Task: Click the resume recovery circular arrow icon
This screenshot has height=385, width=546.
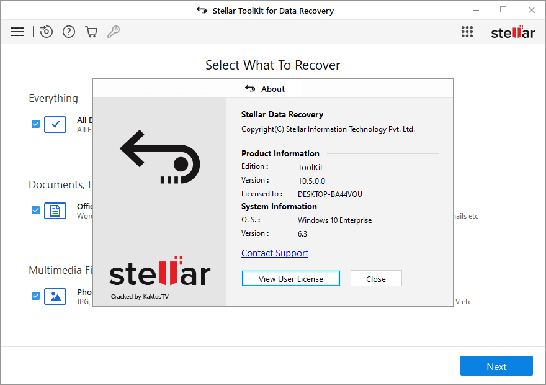Action: point(47,32)
